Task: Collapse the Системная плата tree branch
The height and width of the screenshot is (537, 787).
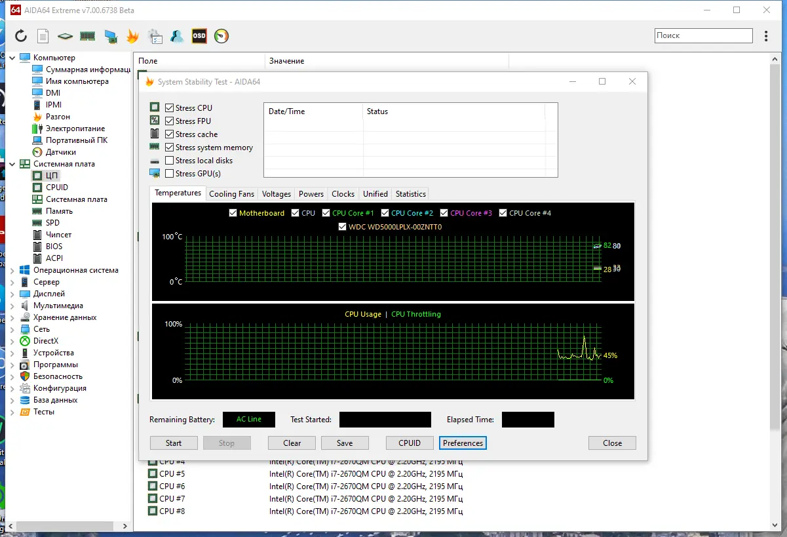Action: 12,164
